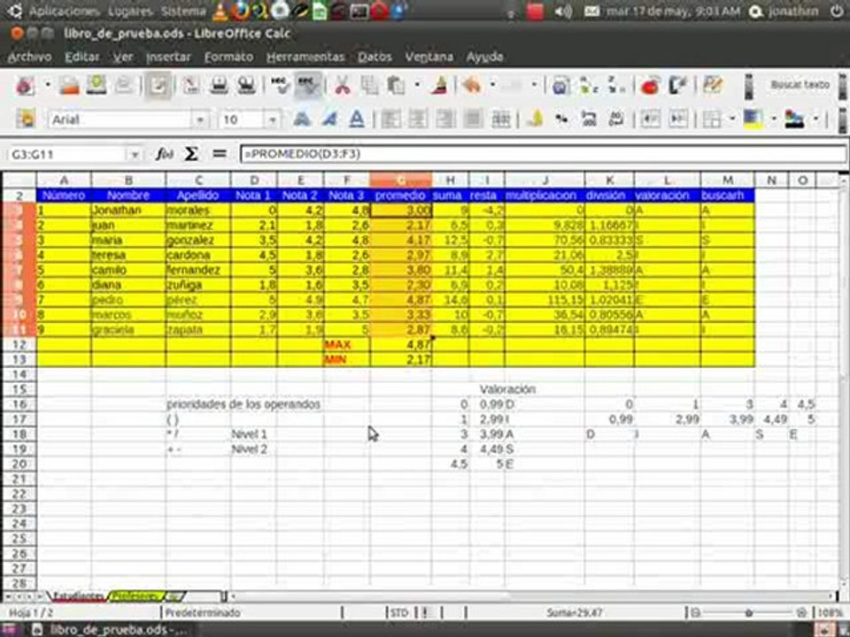Click the Delete decimal place icon
Screen dimensions: 850x637
616,119
